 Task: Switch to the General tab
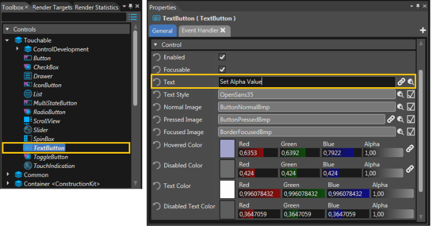[x=162, y=31]
